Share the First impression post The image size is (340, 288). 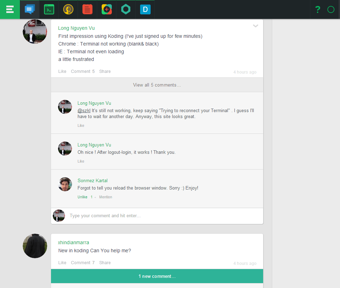[105, 71]
